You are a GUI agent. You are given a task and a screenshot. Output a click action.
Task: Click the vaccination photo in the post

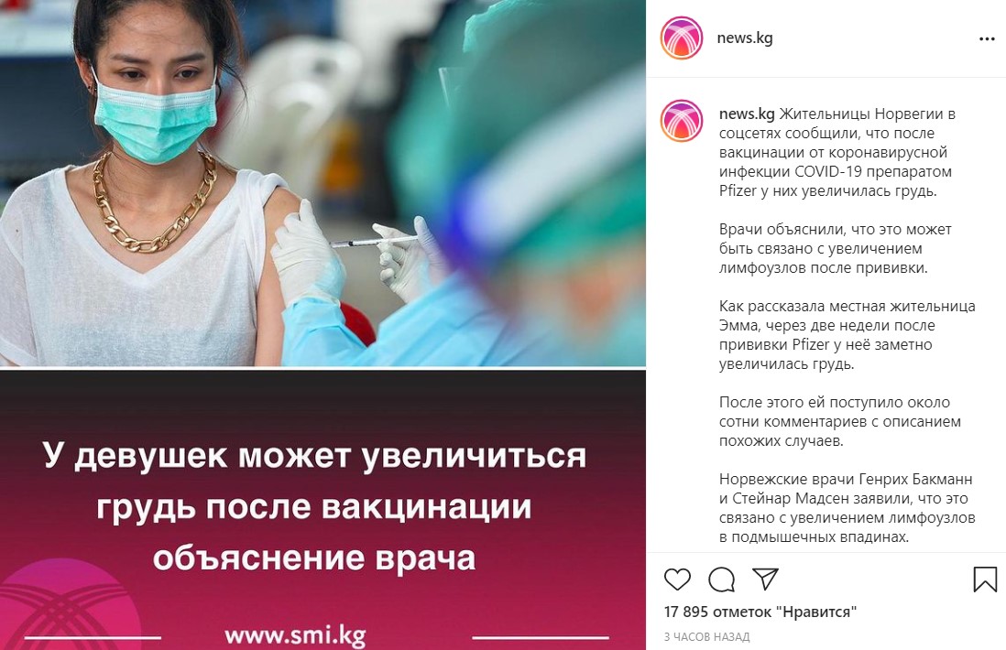tap(323, 183)
